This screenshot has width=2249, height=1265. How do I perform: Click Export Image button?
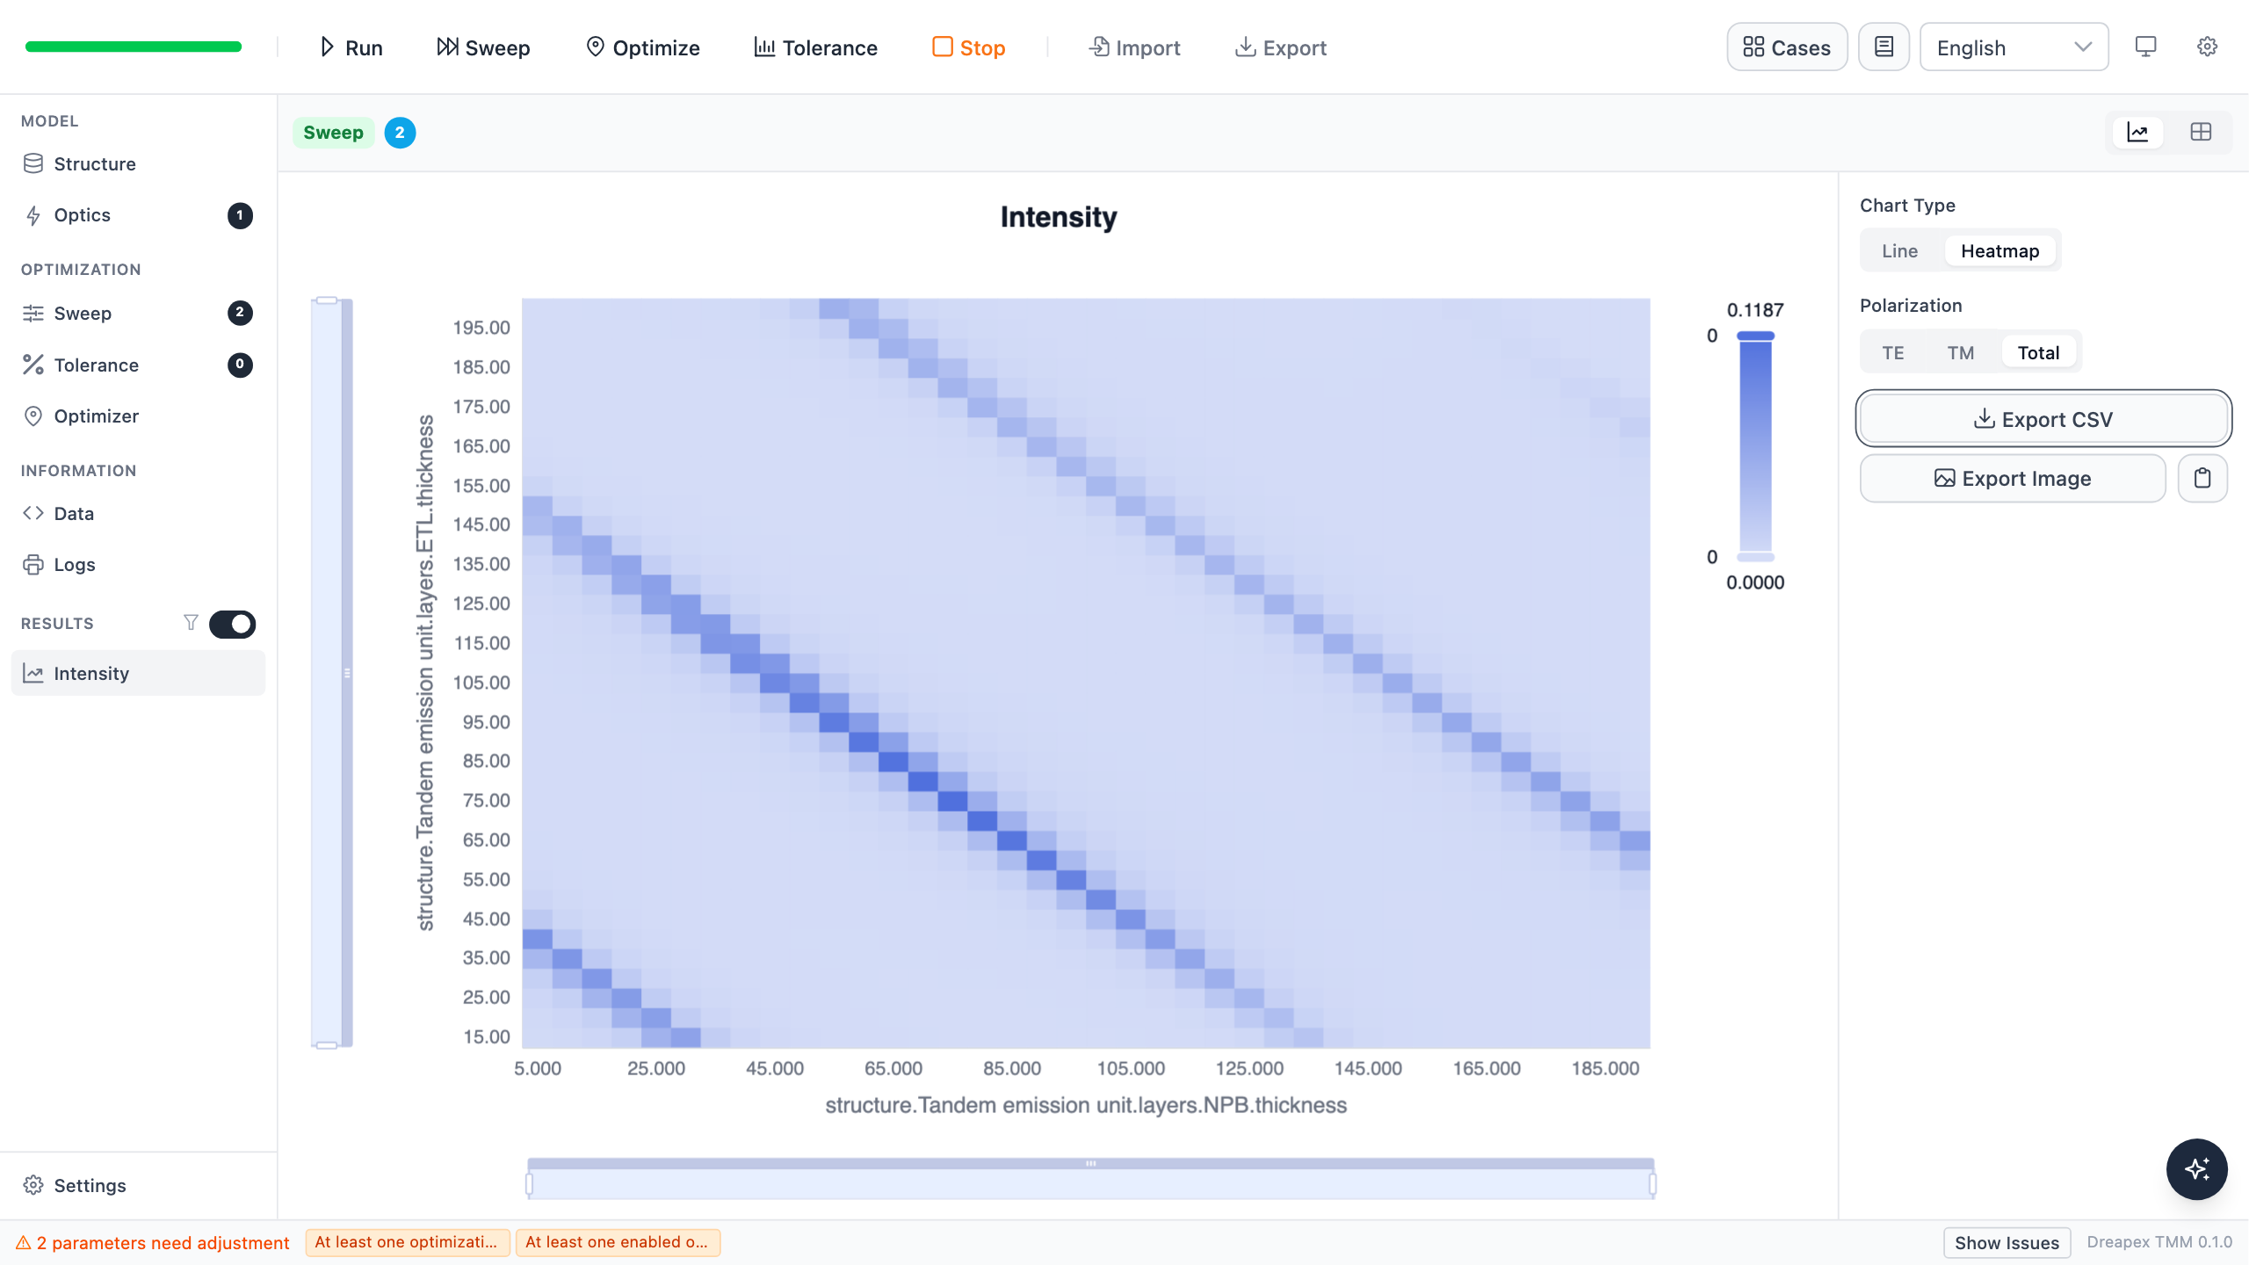2013,479
